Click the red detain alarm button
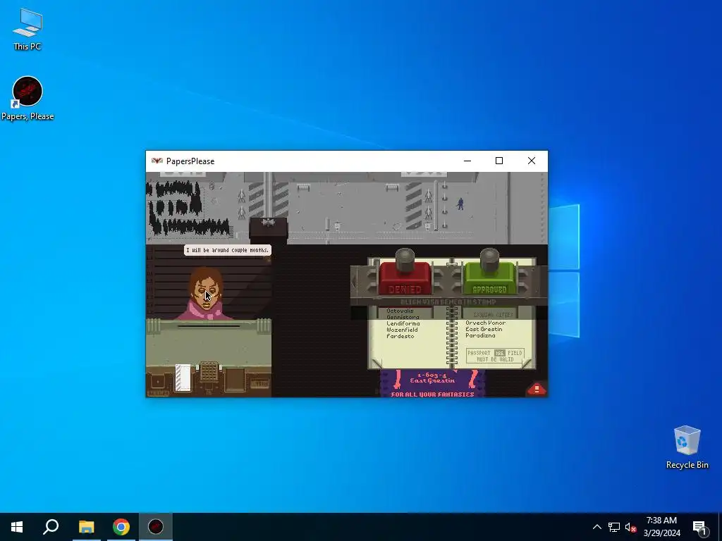Image resolution: width=722 pixels, height=541 pixels. (x=537, y=389)
